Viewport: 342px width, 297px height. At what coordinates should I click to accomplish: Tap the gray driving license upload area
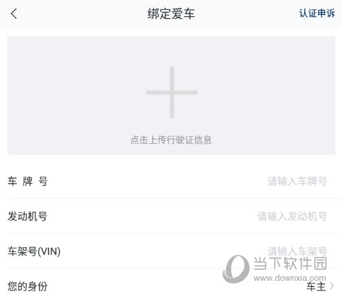(171, 96)
